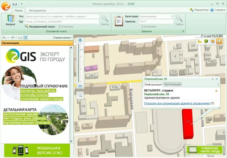Click the scroll up arrow of left panel
Viewport: 227px width, 158px height.
pos(71,48)
